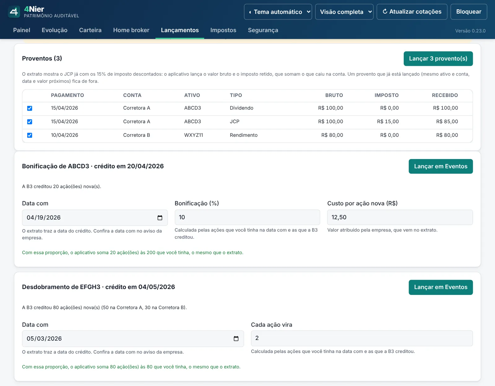Select the Evolução tab

[54, 30]
